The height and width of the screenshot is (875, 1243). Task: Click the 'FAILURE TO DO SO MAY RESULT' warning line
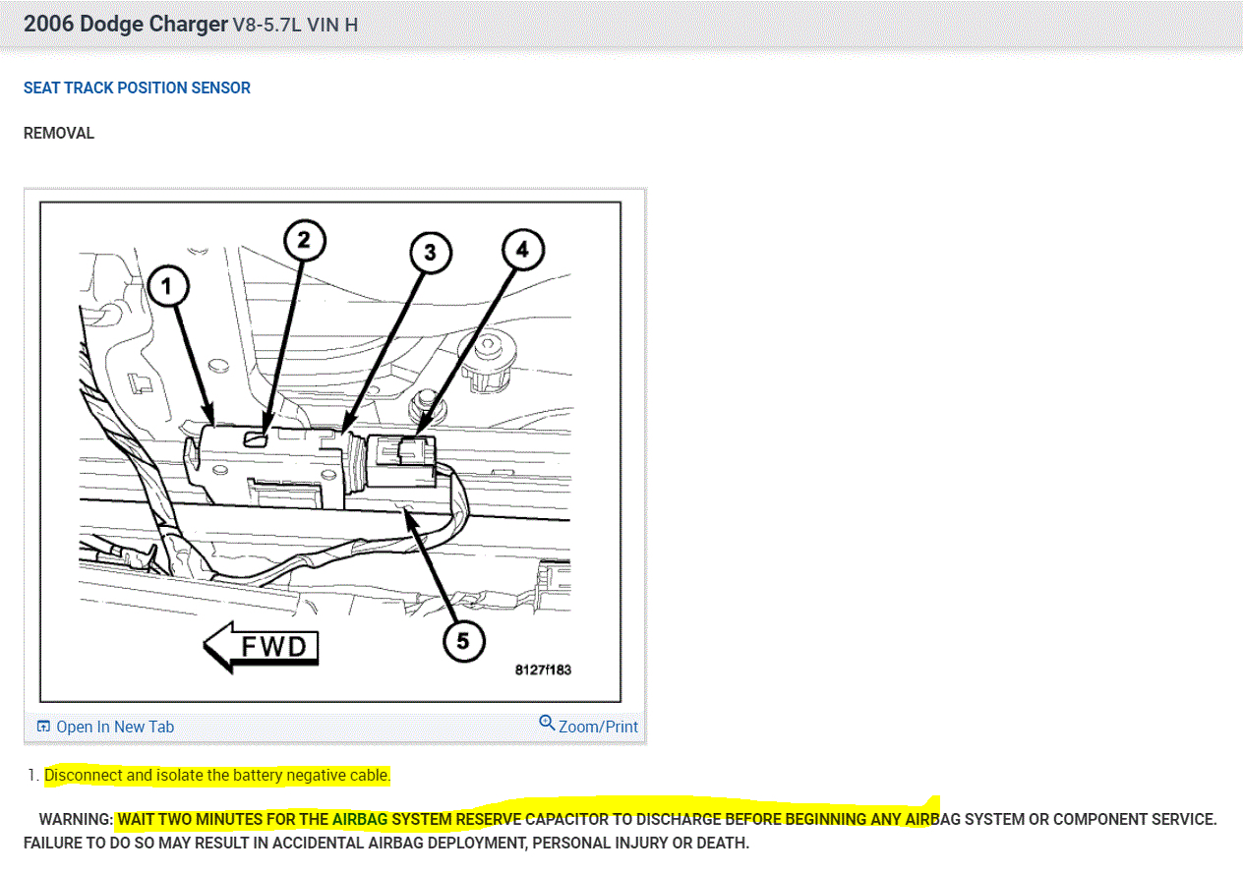pyautogui.click(x=386, y=843)
